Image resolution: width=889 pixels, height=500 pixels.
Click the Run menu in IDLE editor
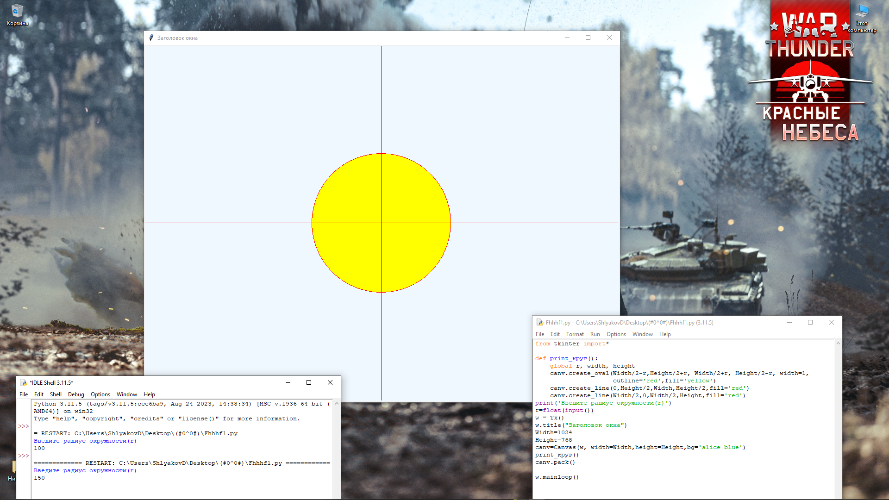(x=595, y=334)
